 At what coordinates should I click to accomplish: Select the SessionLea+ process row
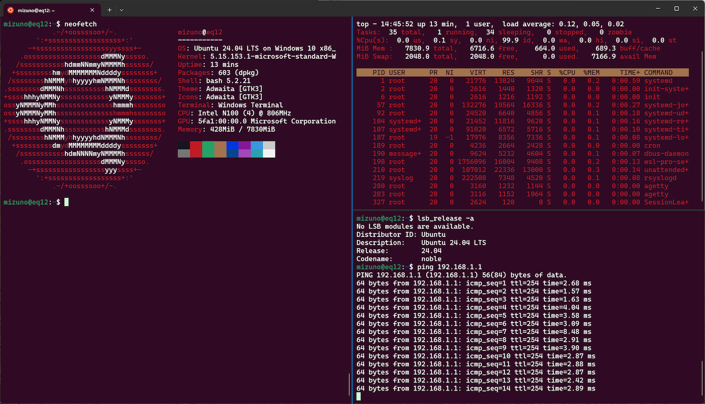[523, 202]
